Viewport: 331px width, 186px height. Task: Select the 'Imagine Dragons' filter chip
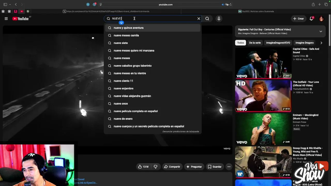(305, 43)
